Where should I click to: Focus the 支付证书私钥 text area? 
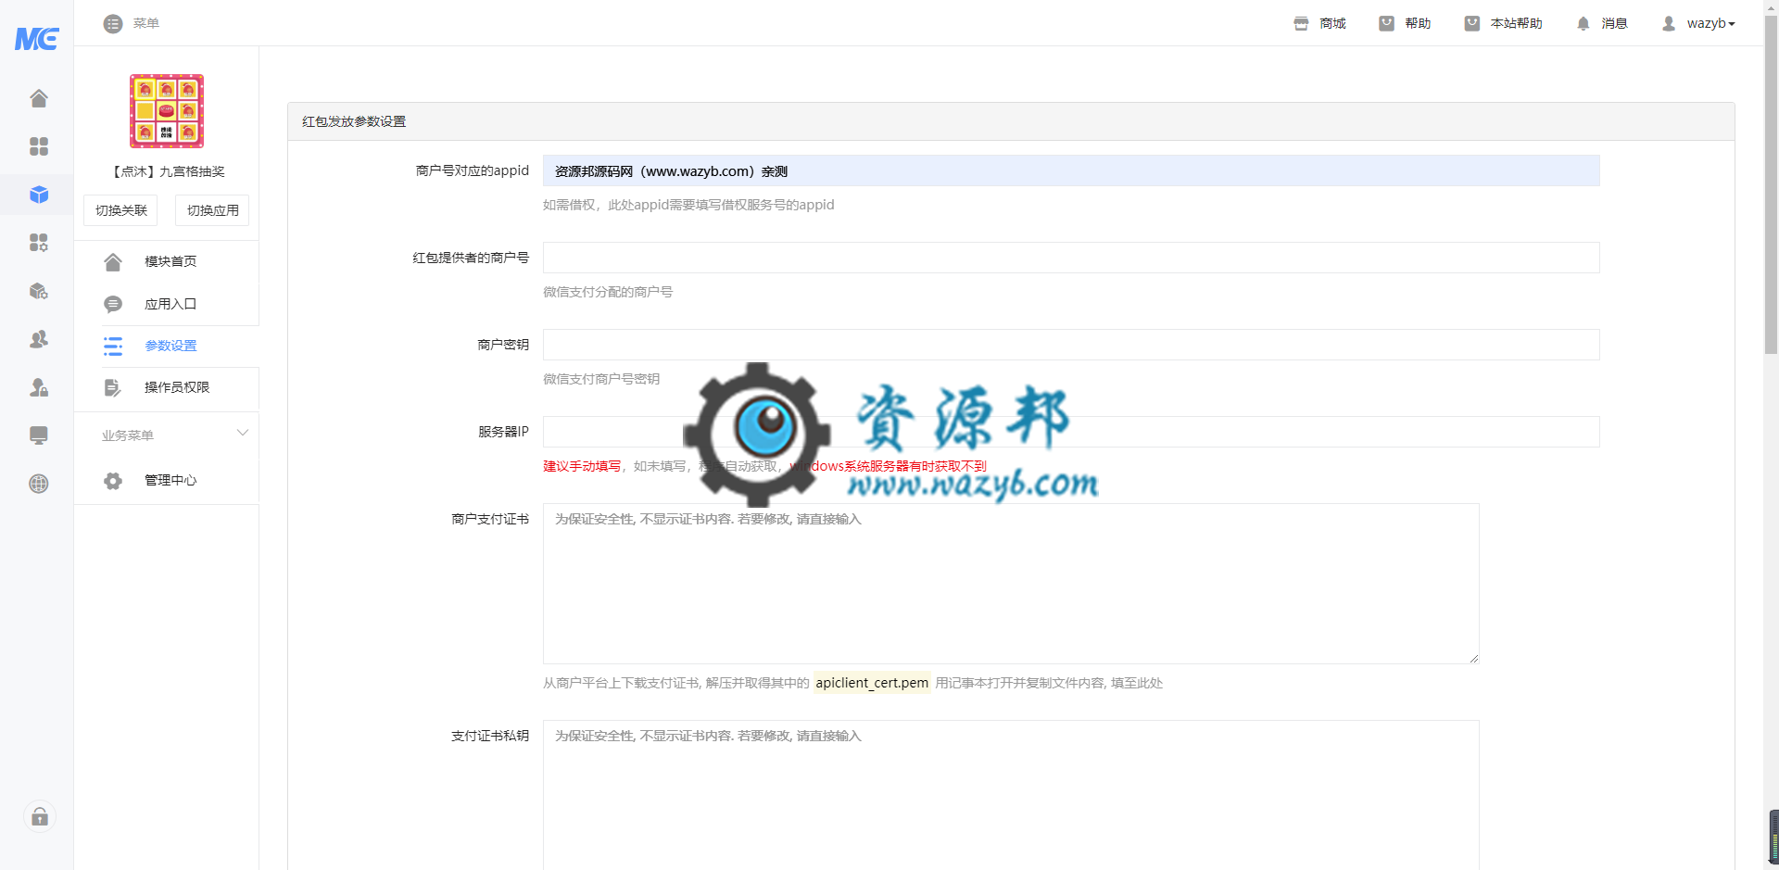coord(1011,795)
